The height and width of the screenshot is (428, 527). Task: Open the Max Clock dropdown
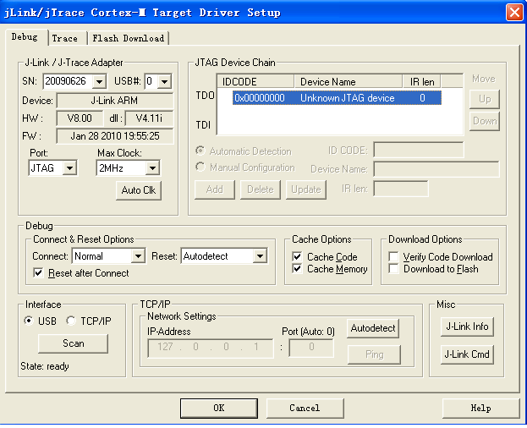[x=151, y=167]
